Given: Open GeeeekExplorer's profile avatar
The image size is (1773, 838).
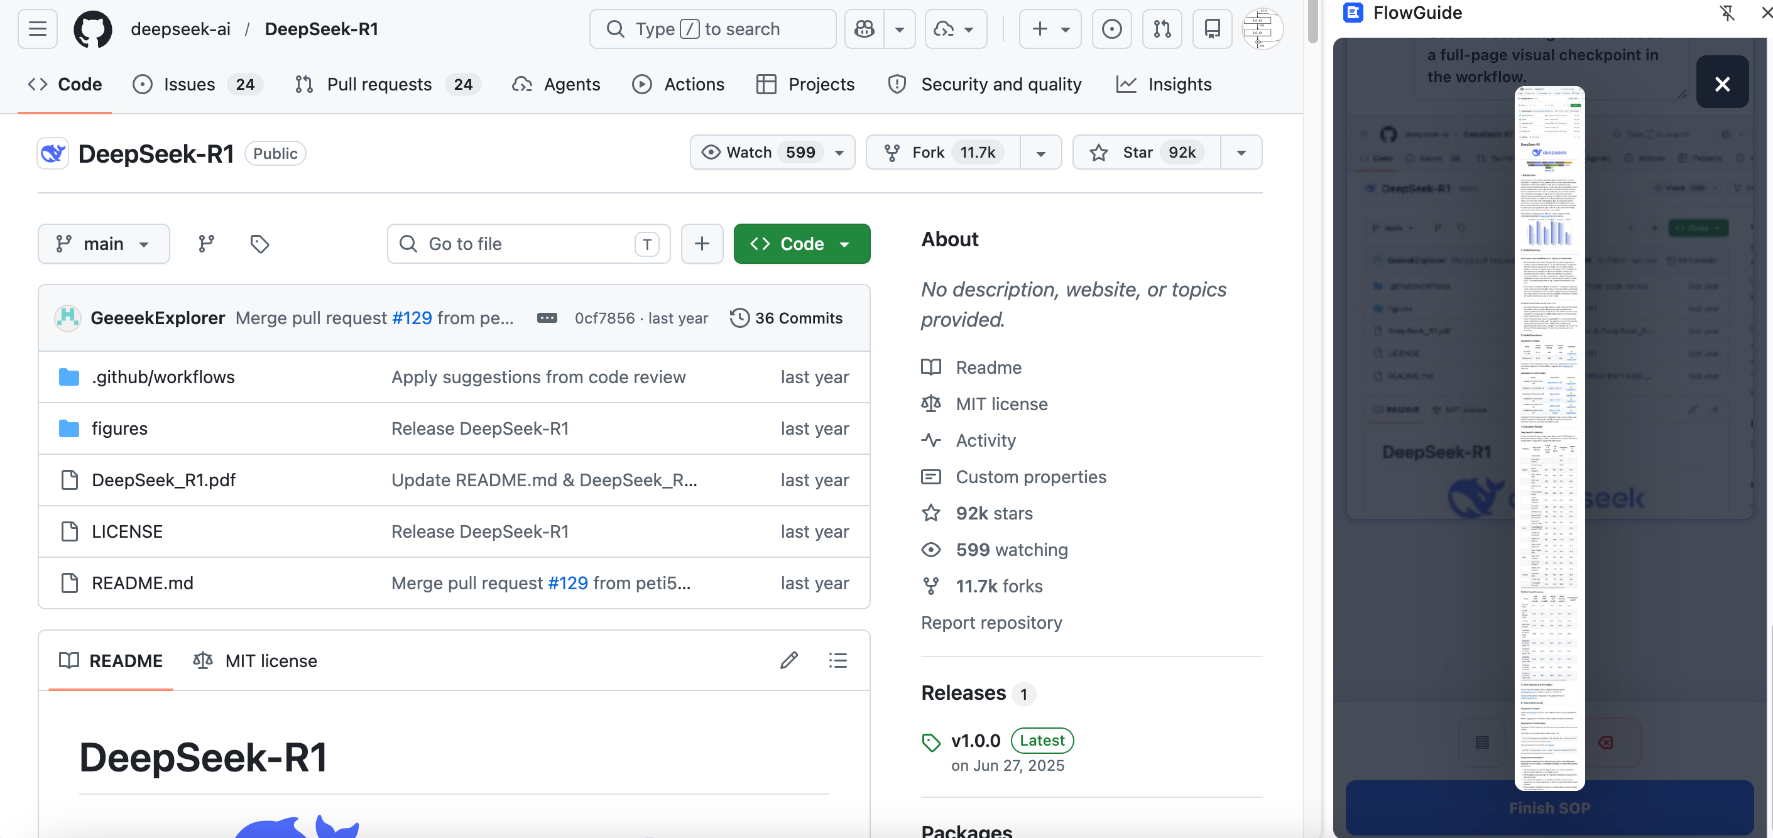Looking at the screenshot, I should 67,318.
